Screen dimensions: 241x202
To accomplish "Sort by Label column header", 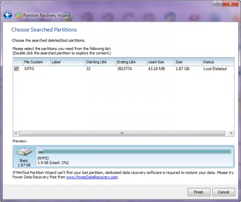I will pyautogui.click(x=68, y=62).
